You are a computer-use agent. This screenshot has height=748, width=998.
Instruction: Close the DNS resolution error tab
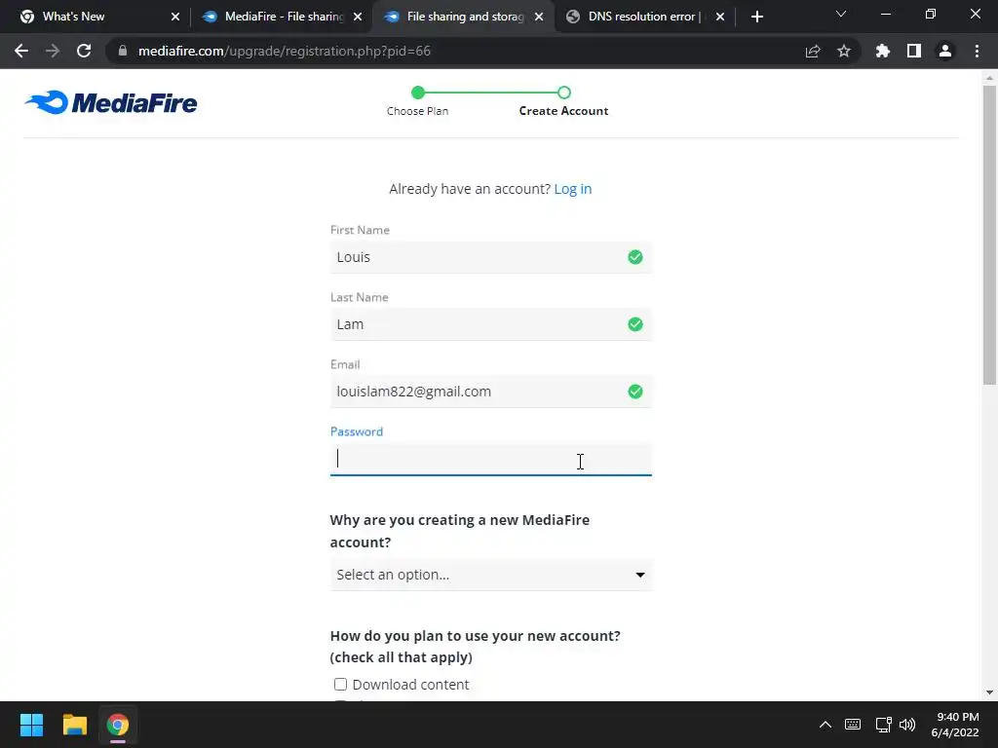720,17
